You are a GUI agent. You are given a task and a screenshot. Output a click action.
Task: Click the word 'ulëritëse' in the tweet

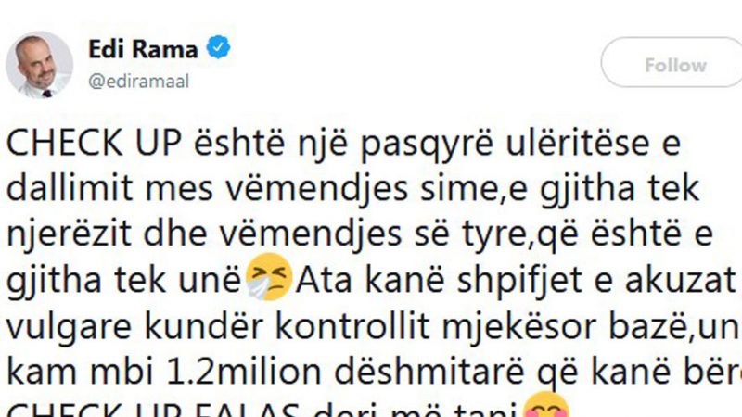click(577, 143)
